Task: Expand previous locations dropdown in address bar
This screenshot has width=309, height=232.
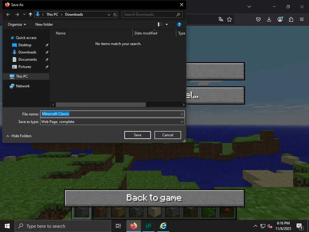Action: (x=109, y=14)
